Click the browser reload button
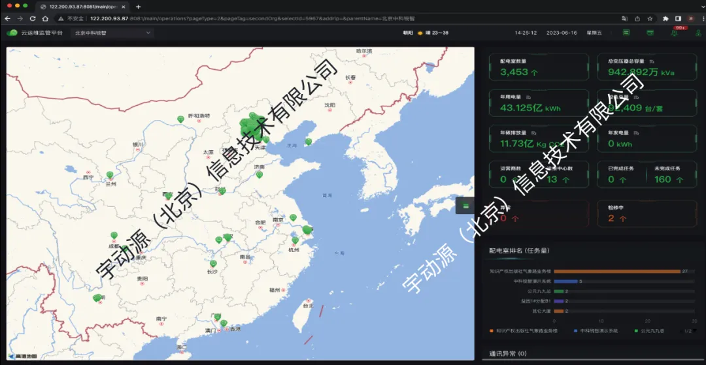 33,18
